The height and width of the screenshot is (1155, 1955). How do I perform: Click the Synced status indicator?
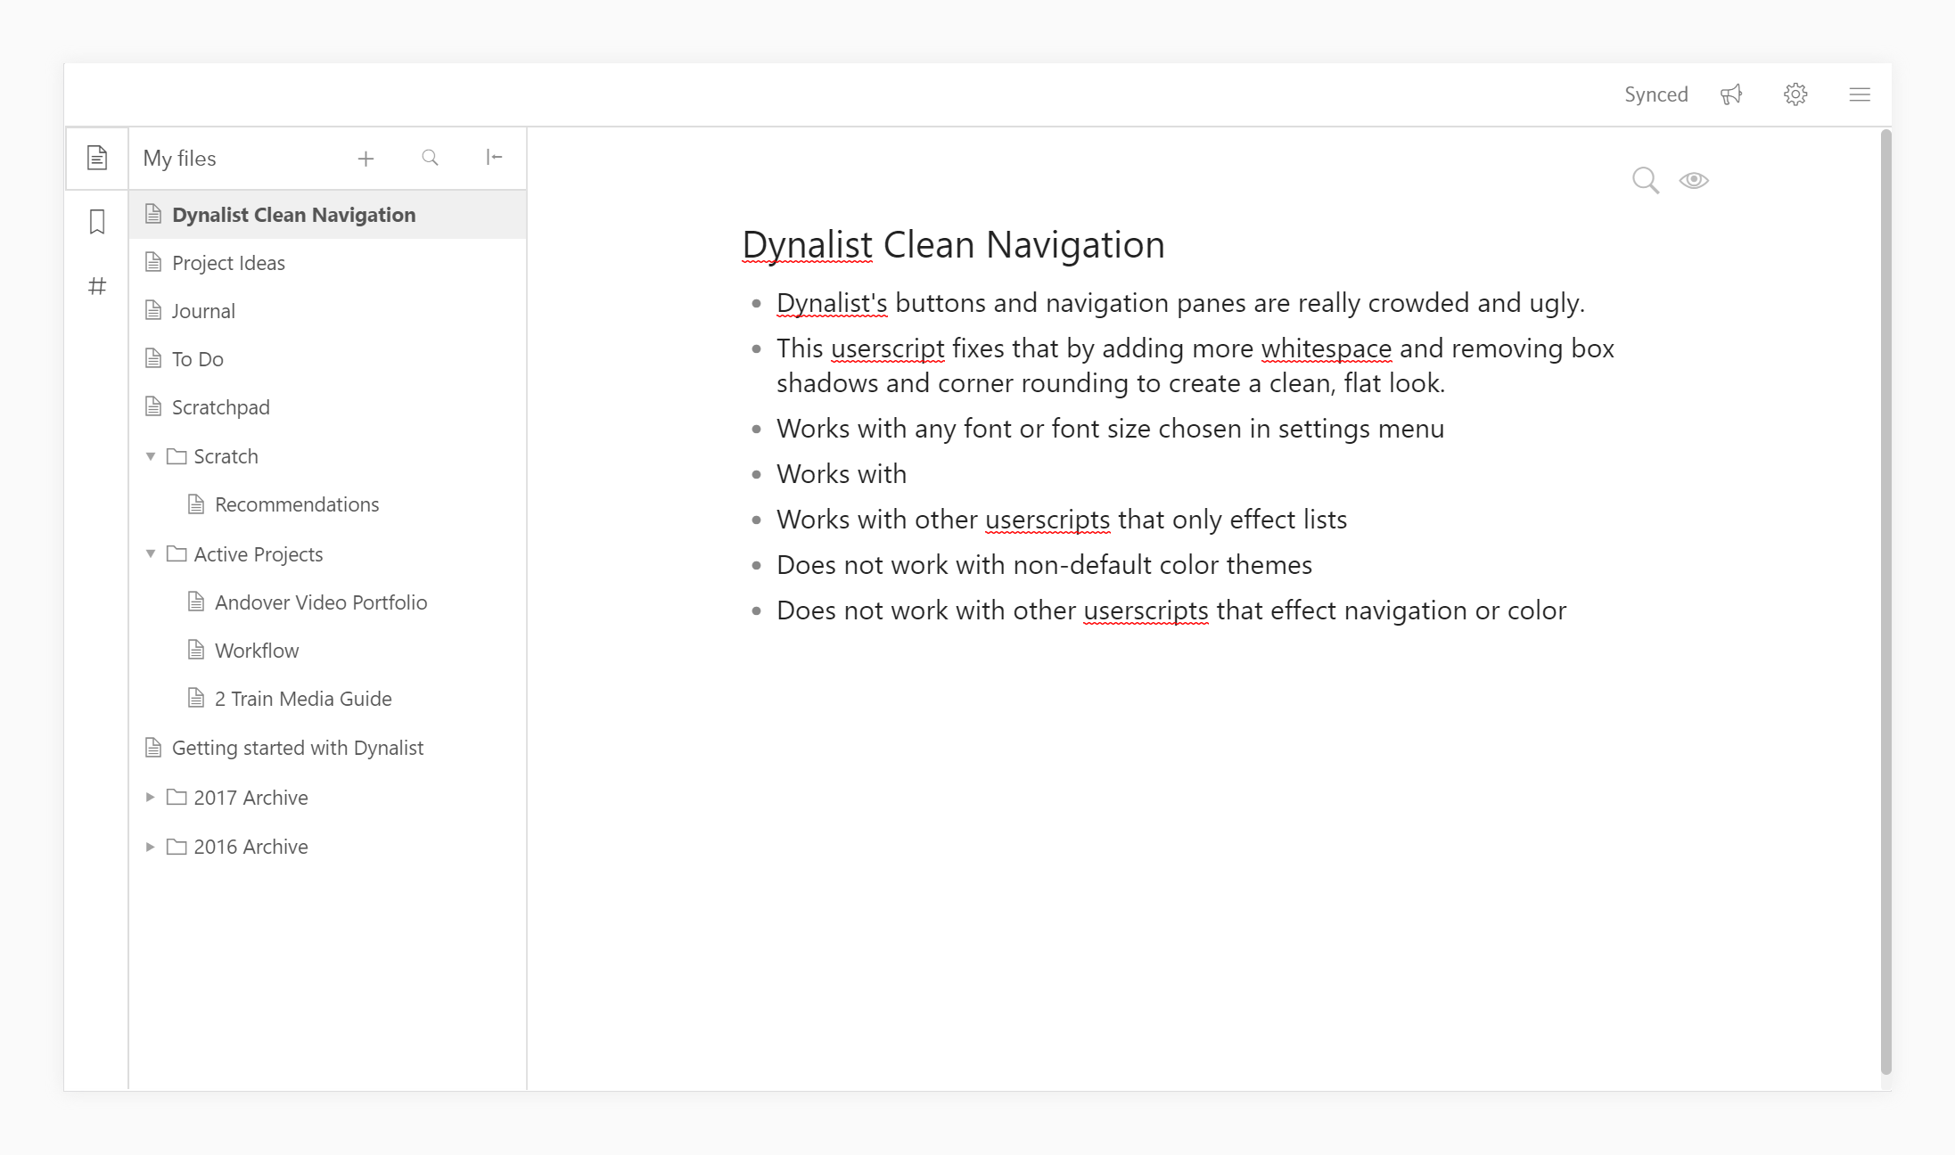[1655, 94]
